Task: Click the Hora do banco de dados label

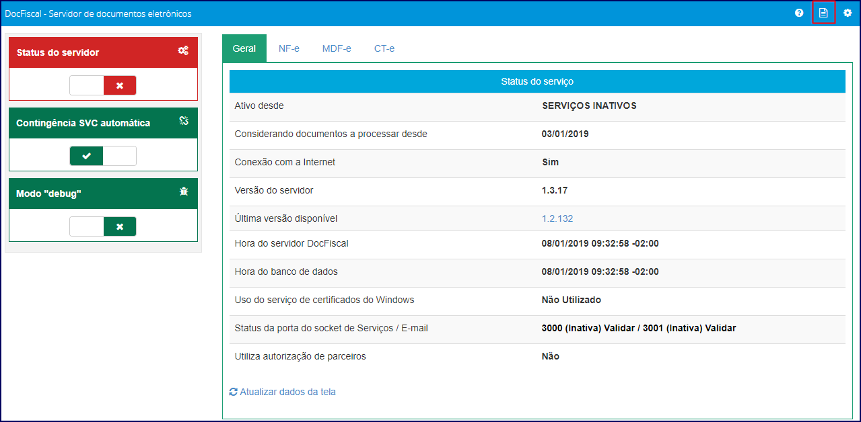Action: (286, 271)
